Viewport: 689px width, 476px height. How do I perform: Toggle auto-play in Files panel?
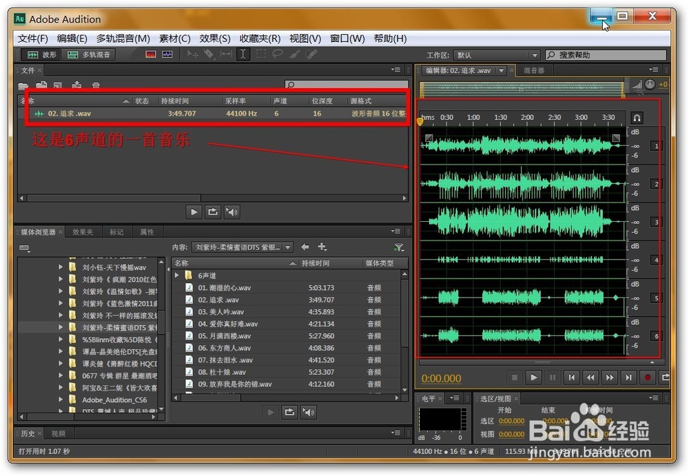point(232,212)
